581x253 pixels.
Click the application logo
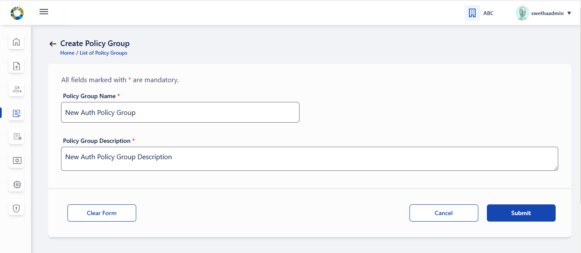coord(17,13)
